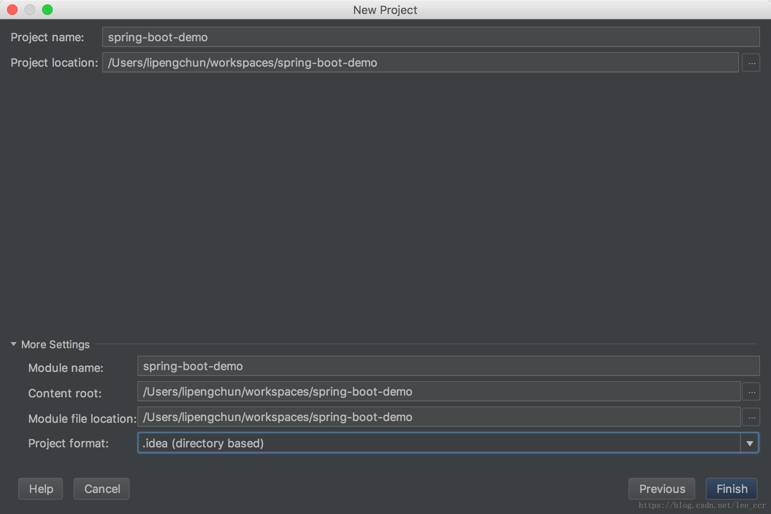Screen dimensions: 771x514
Task: Open the Project format dropdown arrow
Action: 749,443
